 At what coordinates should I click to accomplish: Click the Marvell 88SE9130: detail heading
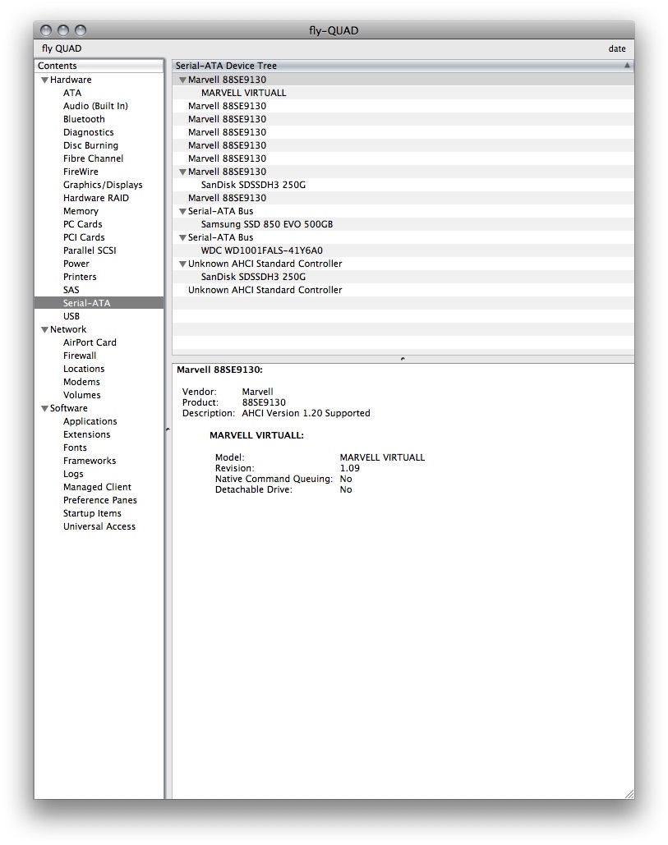click(x=219, y=370)
